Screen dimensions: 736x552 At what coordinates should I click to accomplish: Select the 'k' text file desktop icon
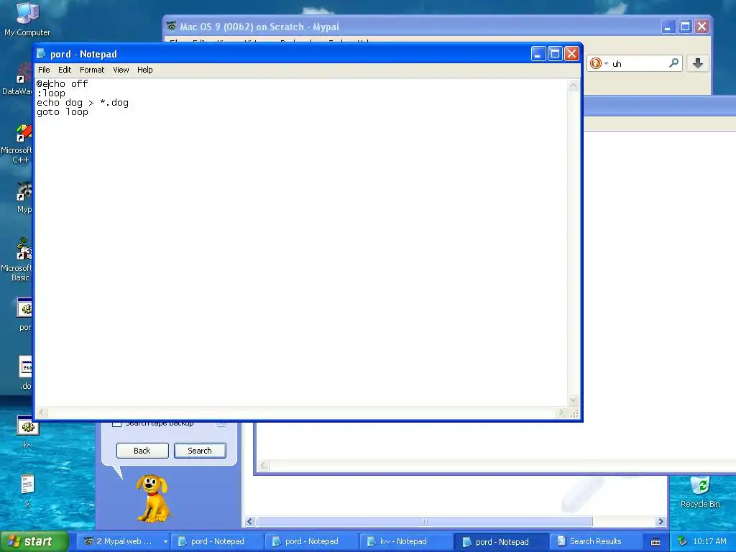[28, 490]
